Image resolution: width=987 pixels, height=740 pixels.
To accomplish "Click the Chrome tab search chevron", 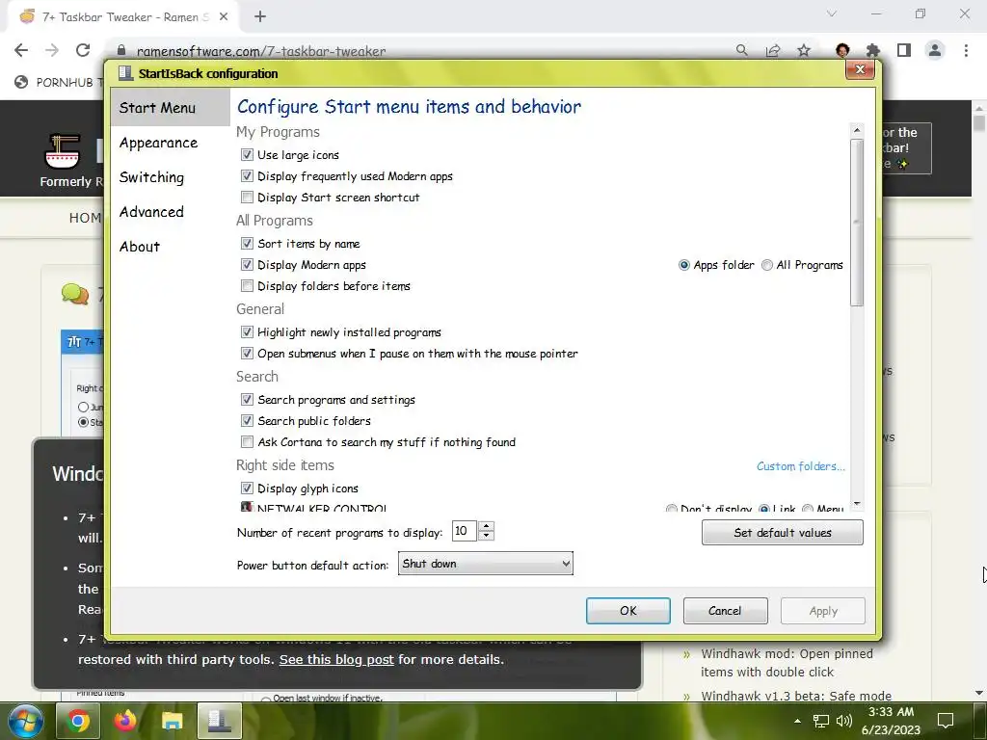I will [x=832, y=13].
